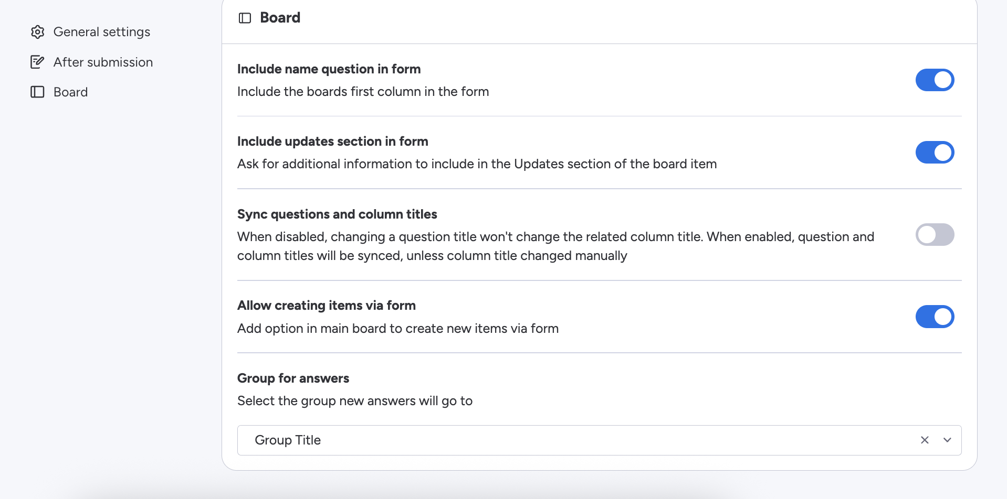Screen dimensions: 1007x499
Task: Click the Group for answers heading
Action: (x=293, y=378)
